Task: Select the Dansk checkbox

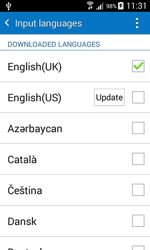Action: (x=138, y=221)
